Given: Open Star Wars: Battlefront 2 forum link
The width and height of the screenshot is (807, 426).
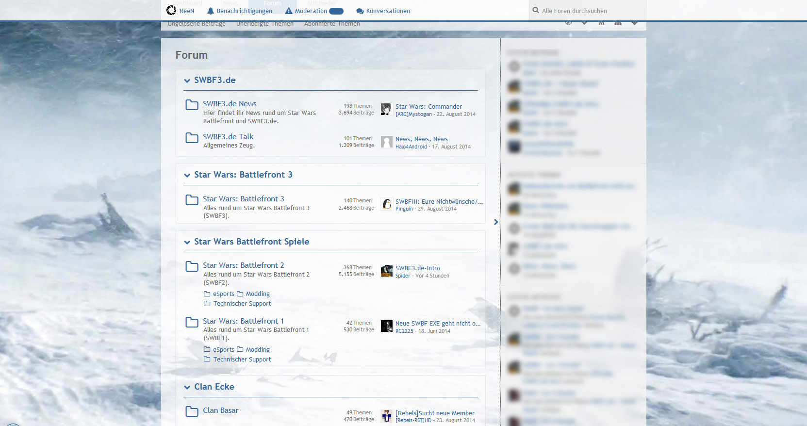Looking at the screenshot, I should pyautogui.click(x=244, y=265).
